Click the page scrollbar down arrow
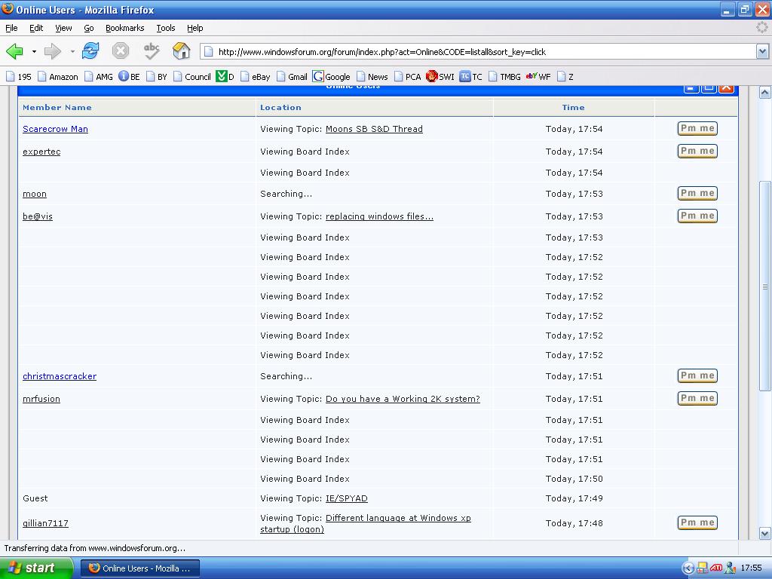Image resolution: width=772 pixels, height=579 pixels. coord(764,533)
